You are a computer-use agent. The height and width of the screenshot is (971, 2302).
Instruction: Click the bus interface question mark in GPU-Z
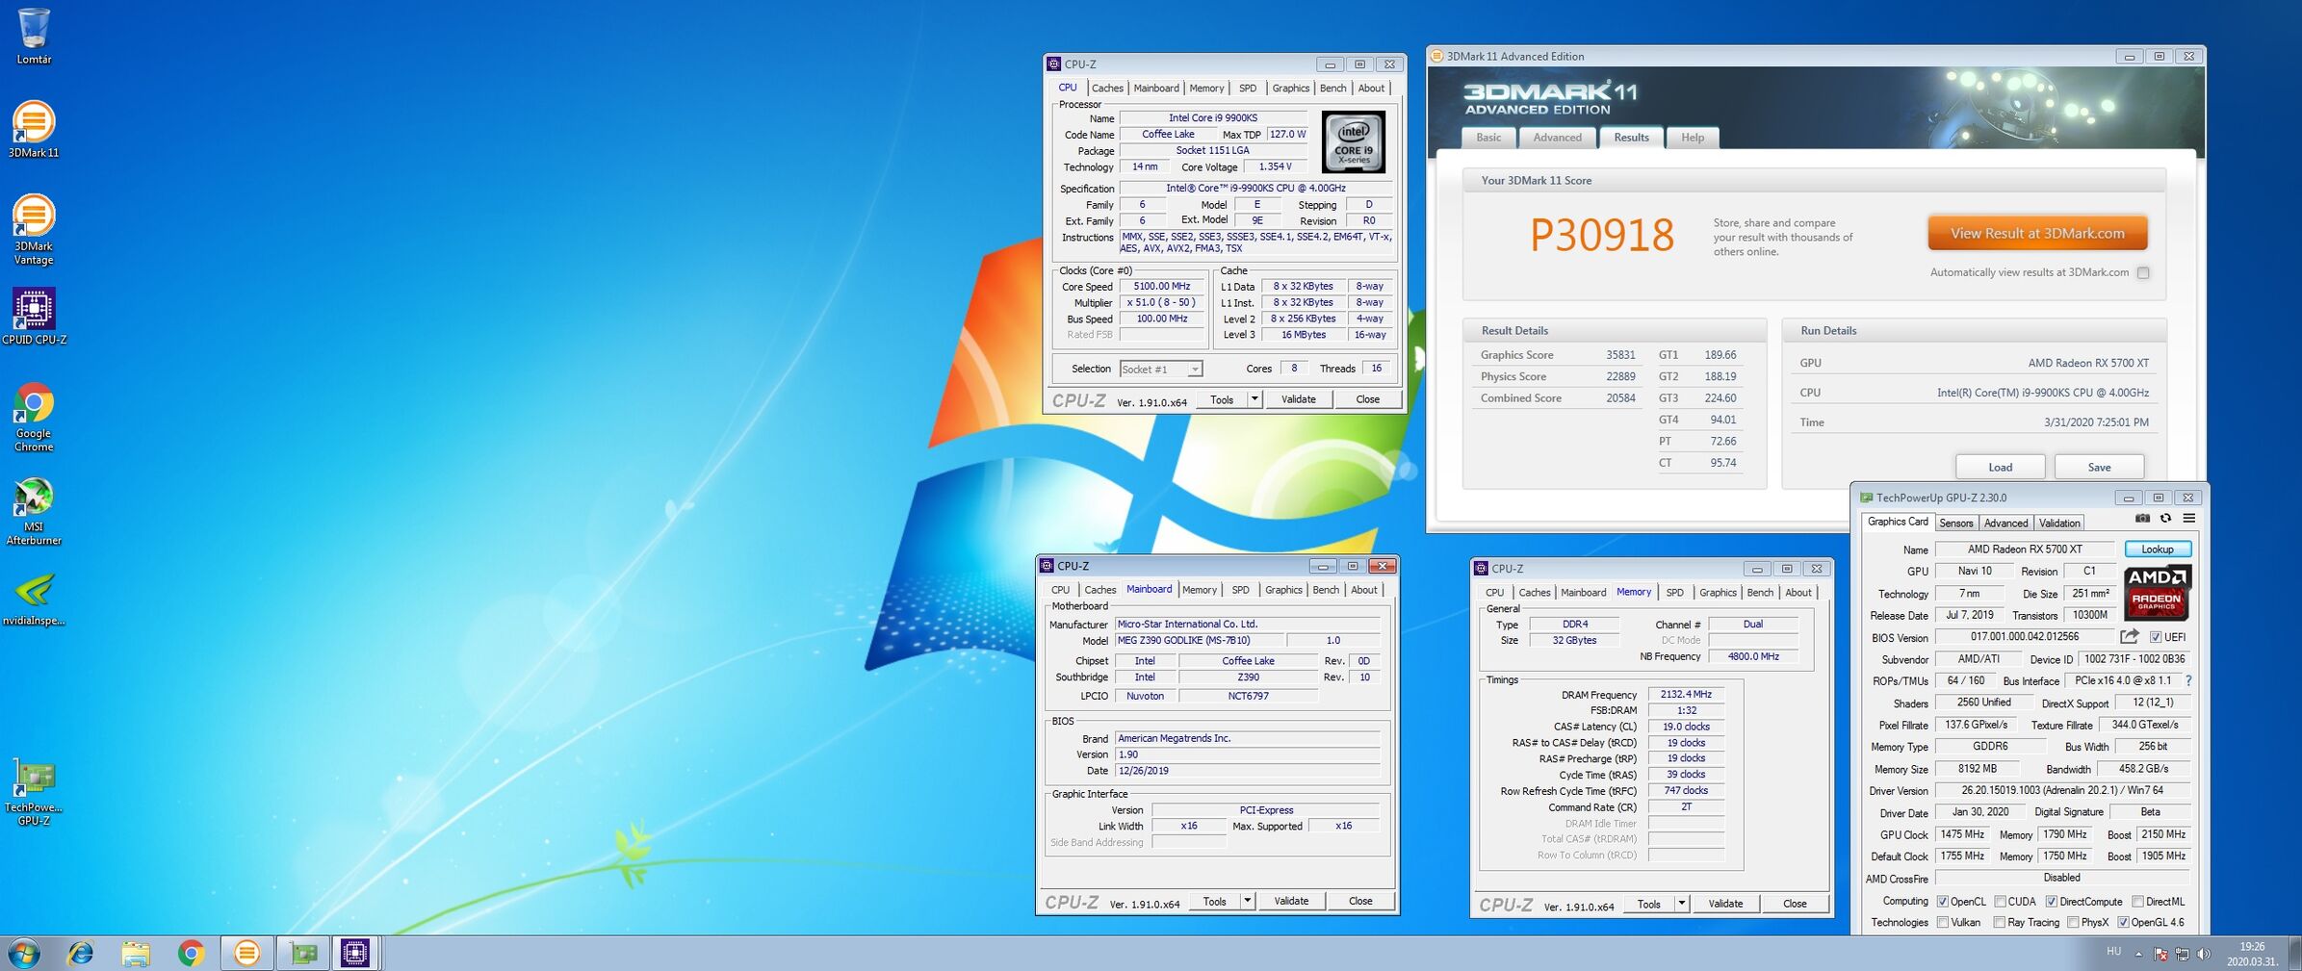point(2188,680)
